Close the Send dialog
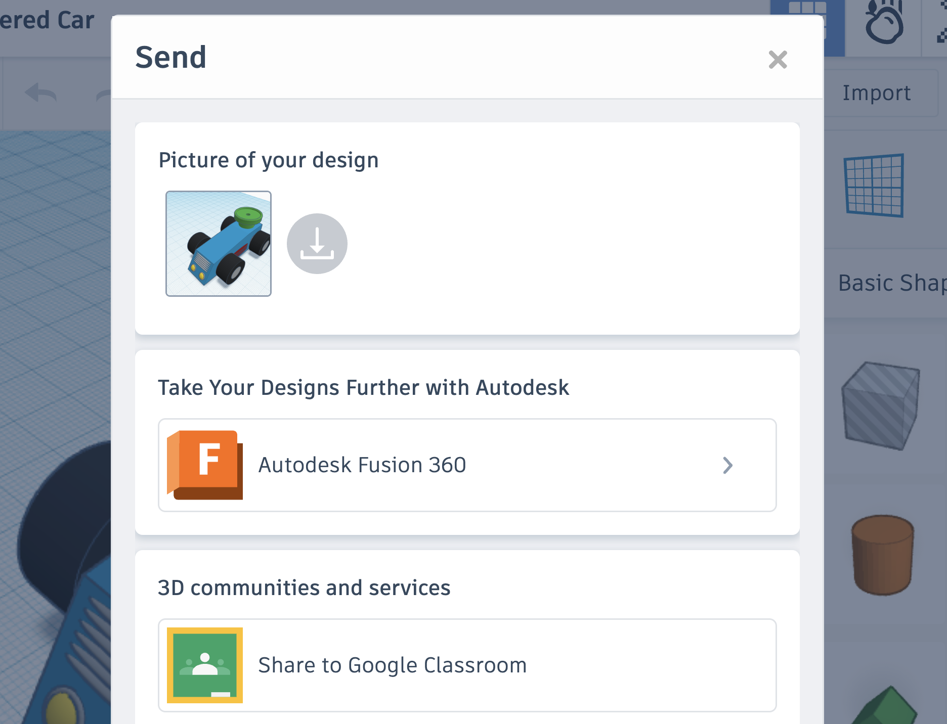 778,60
